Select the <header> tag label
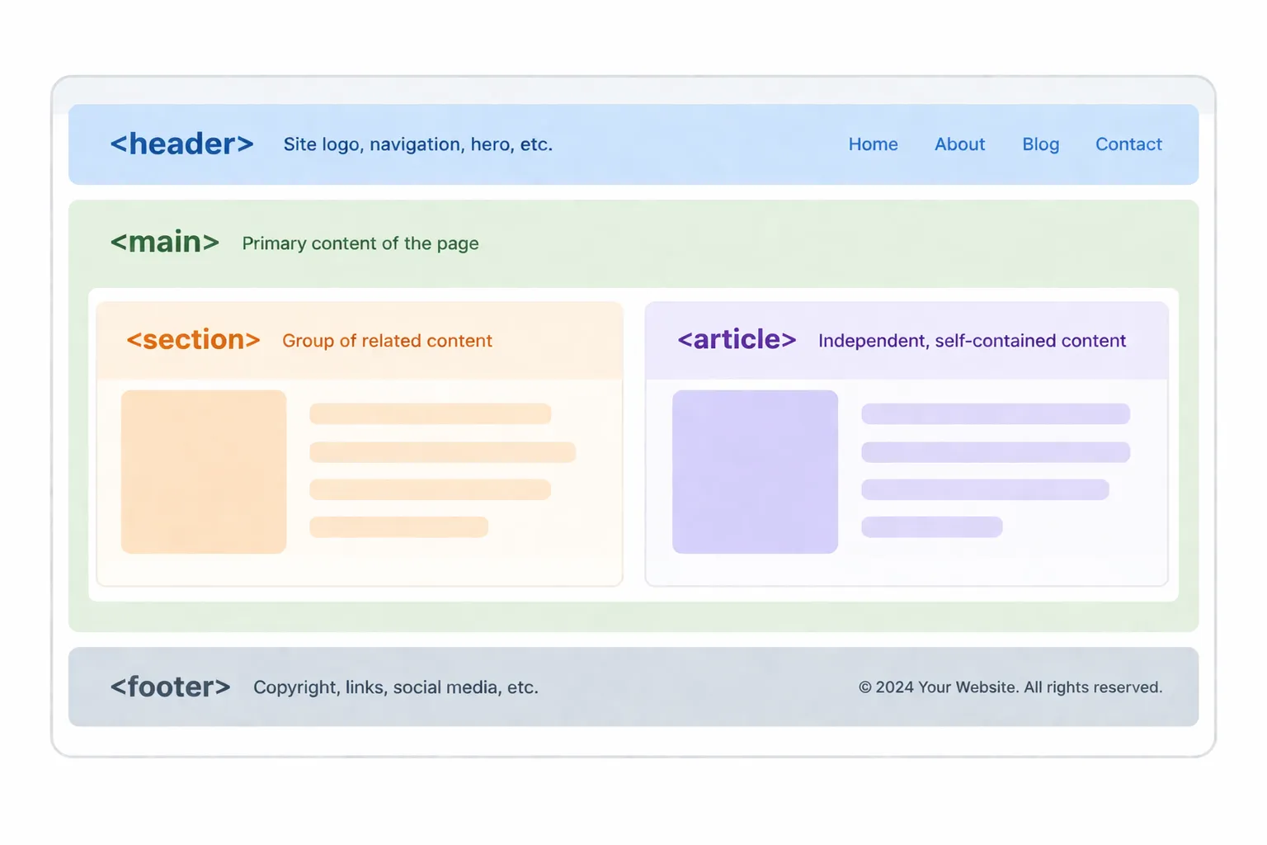1267x845 pixels. point(181,144)
